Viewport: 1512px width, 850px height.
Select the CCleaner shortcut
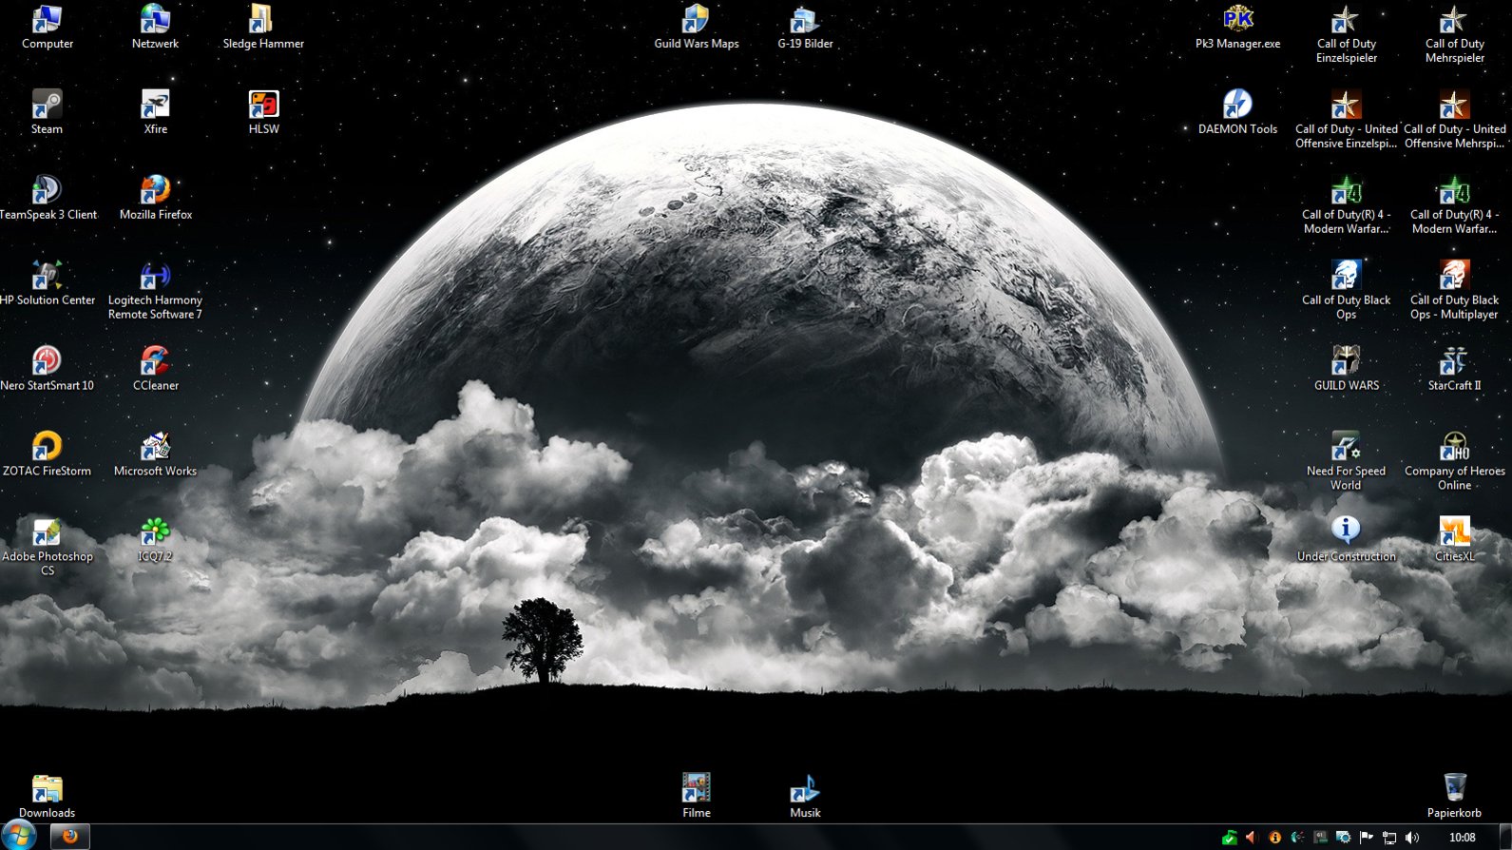(155, 361)
